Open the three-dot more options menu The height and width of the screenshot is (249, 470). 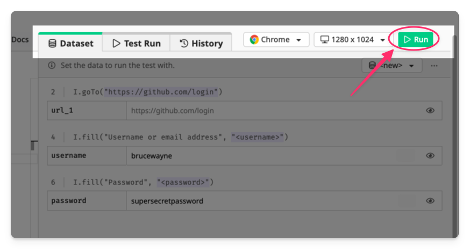(x=434, y=66)
